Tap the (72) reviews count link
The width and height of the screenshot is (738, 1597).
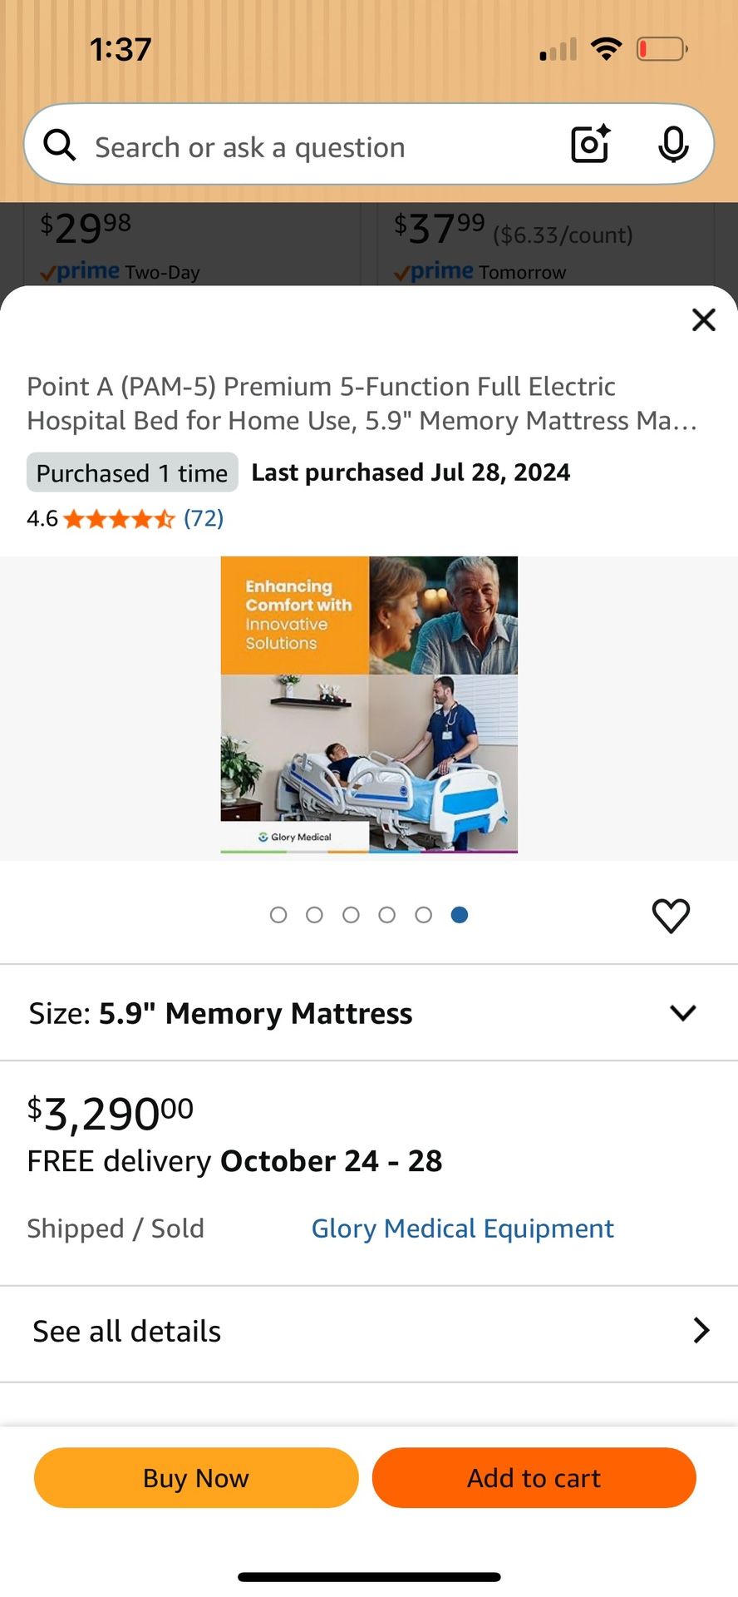coord(202,517)
